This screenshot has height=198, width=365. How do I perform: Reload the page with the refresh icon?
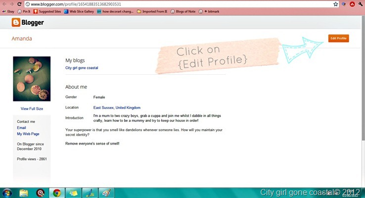tap(19, 4)
